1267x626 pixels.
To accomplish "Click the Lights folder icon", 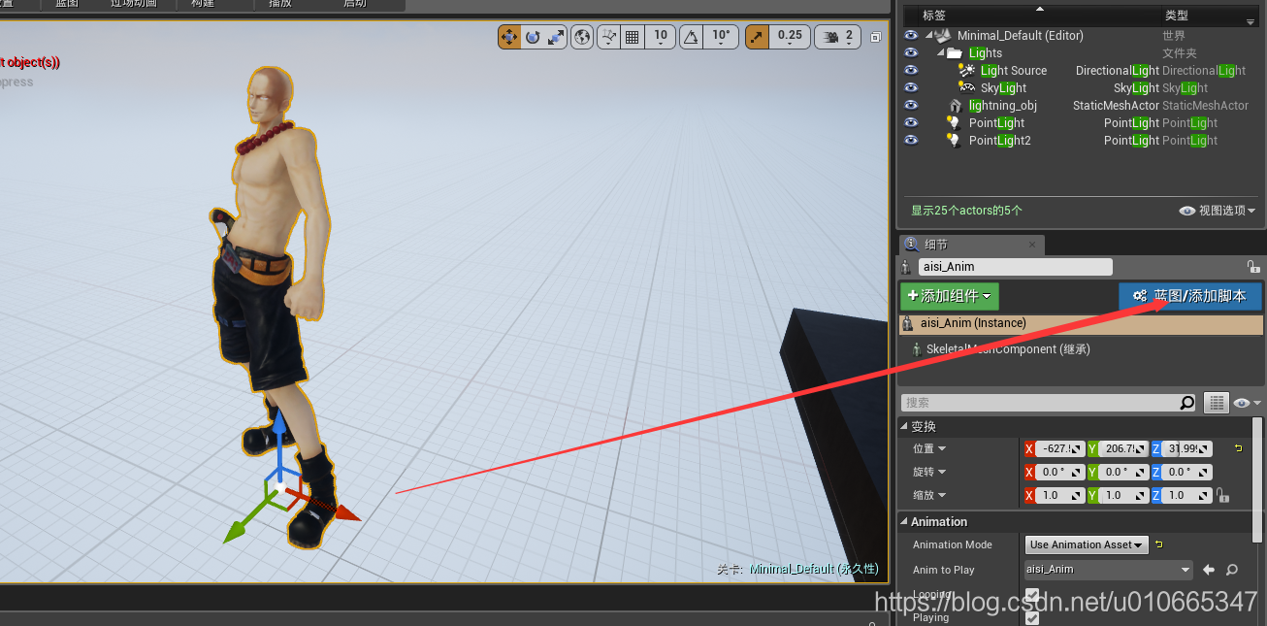I will pyautogui.click(x=955, y=52).
